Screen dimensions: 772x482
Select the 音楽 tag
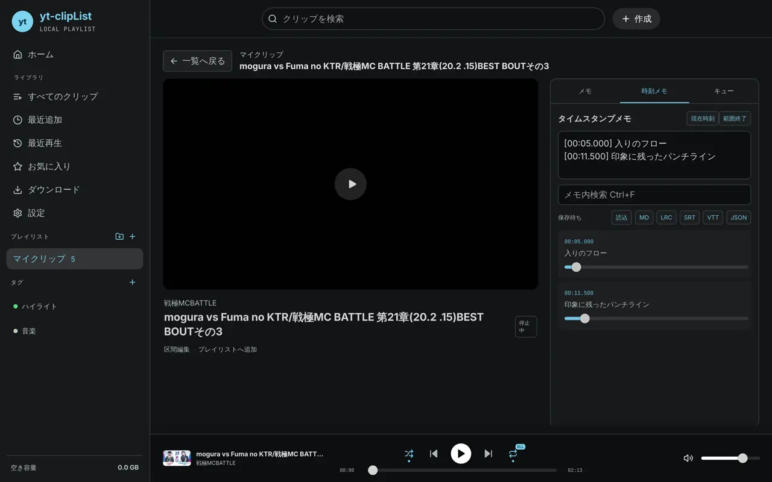[x=75, y=331]
